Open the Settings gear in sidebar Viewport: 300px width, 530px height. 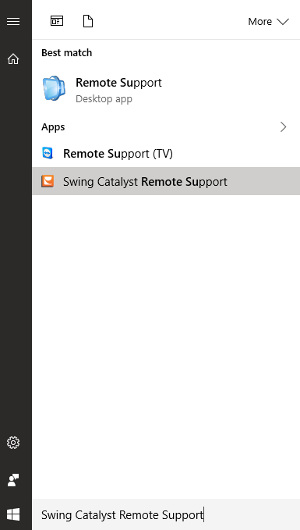pos(13,443)
